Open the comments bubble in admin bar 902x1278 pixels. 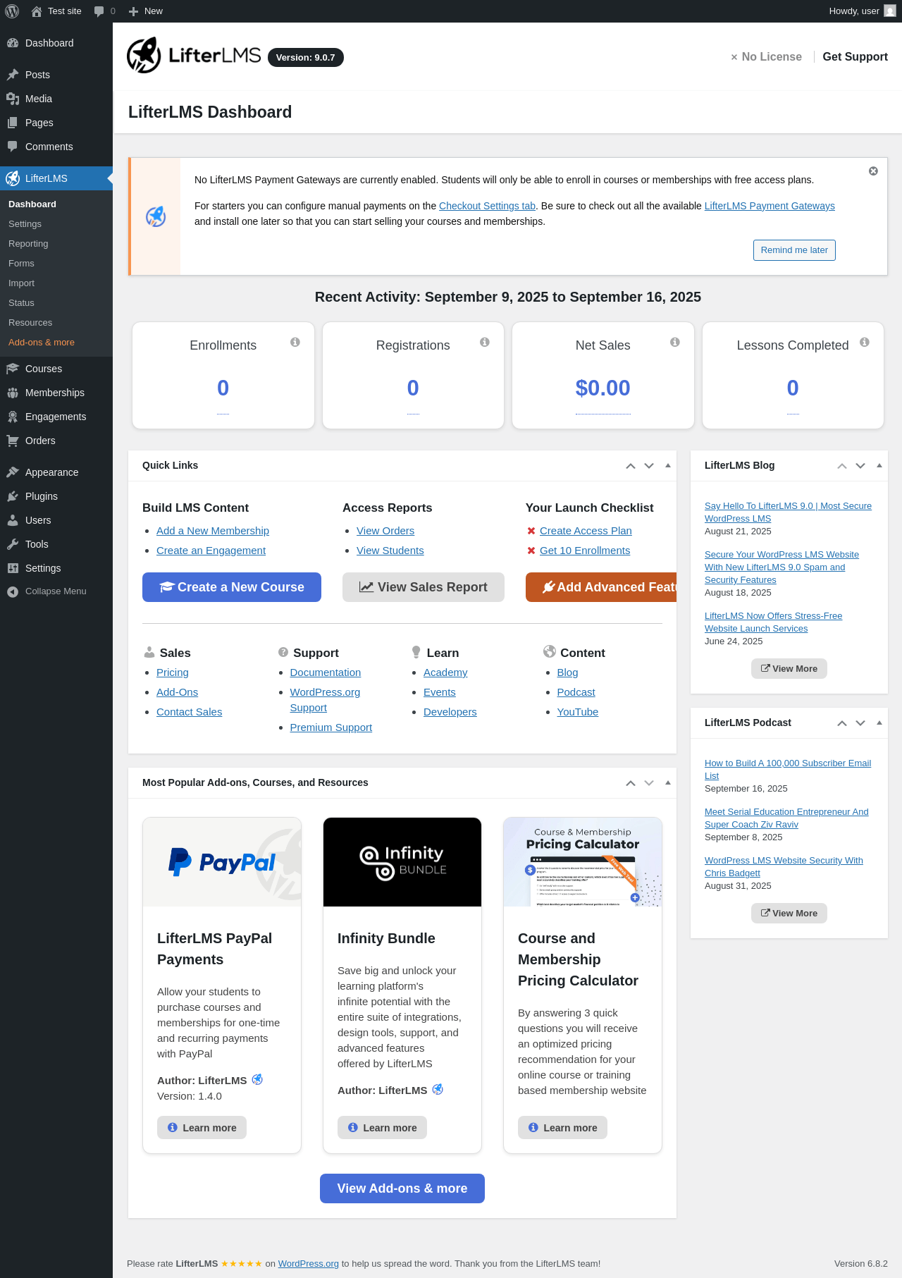(x=104, y=11)
